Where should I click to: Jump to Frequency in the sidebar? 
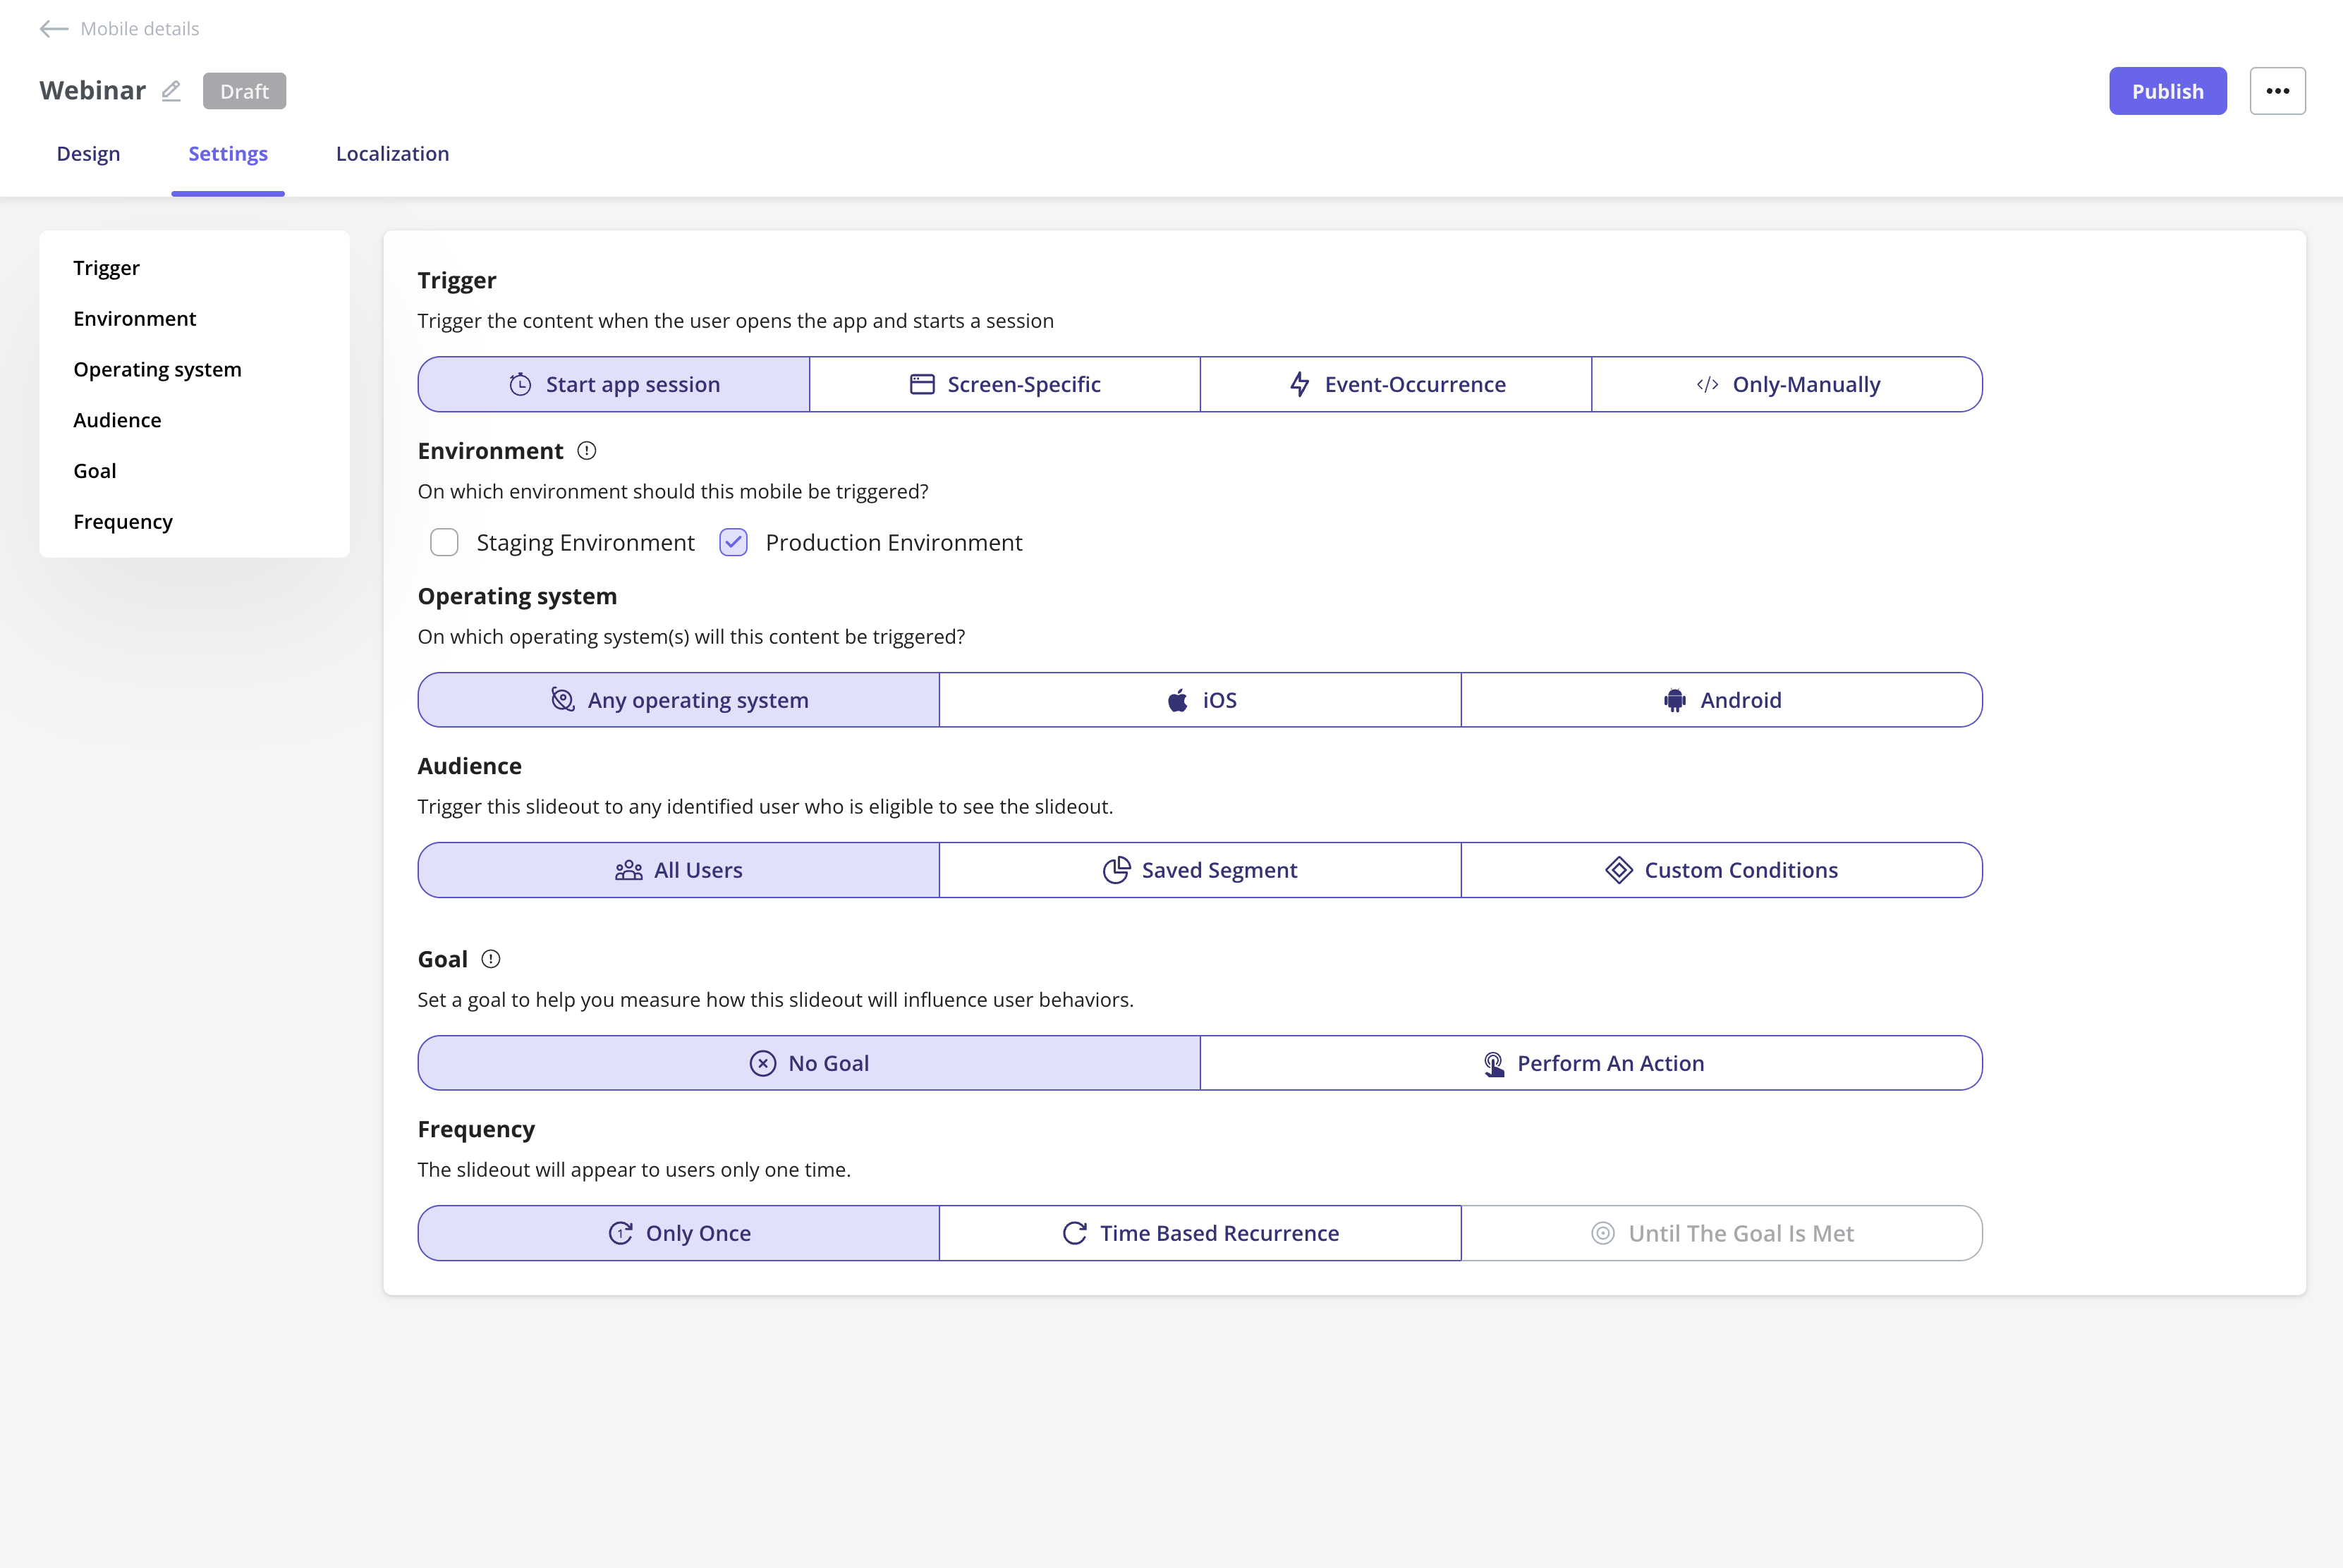(123, 521)
